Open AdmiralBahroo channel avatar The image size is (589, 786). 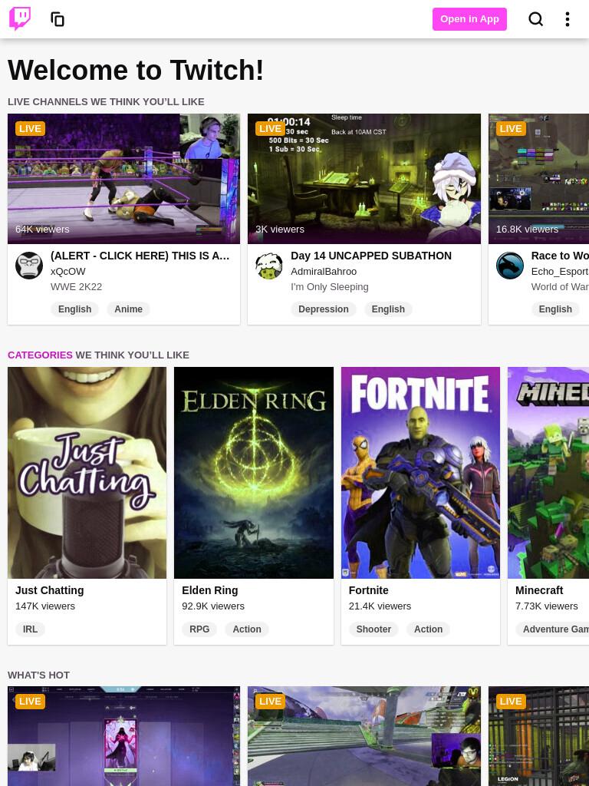[x=269, y=265]
